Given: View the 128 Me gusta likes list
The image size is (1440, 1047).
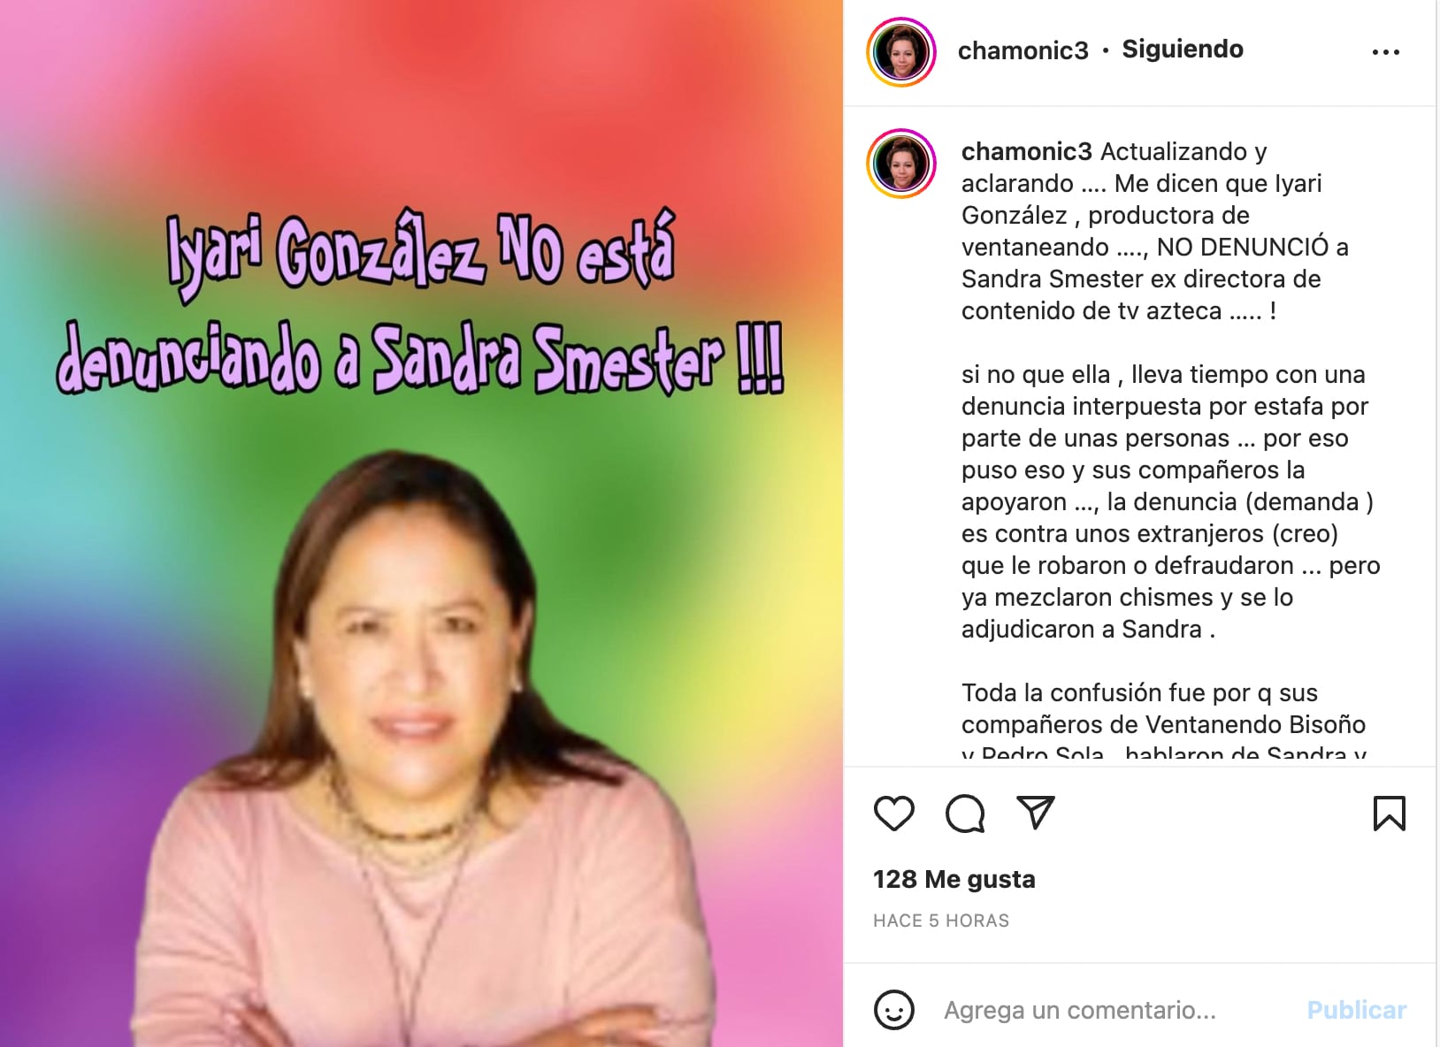Looking at the screenshot, I should 954,879.
